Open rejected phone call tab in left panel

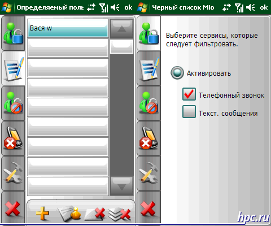pos(13,138)
